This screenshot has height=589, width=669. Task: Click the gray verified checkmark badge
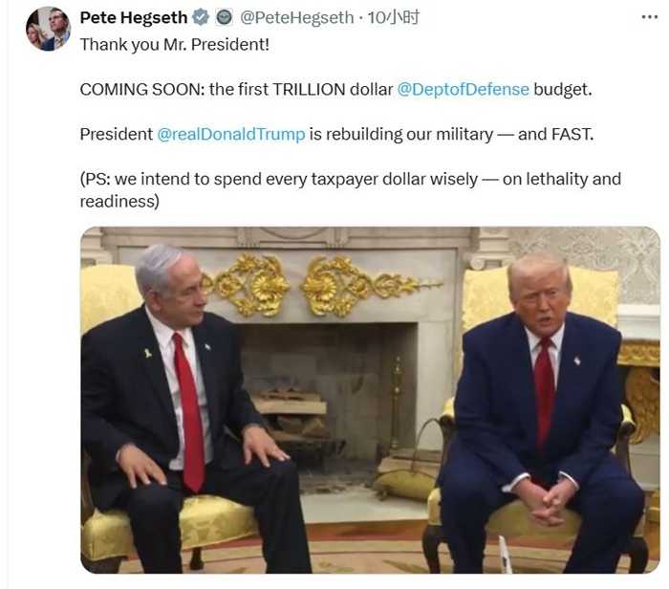tap(201, 17)
